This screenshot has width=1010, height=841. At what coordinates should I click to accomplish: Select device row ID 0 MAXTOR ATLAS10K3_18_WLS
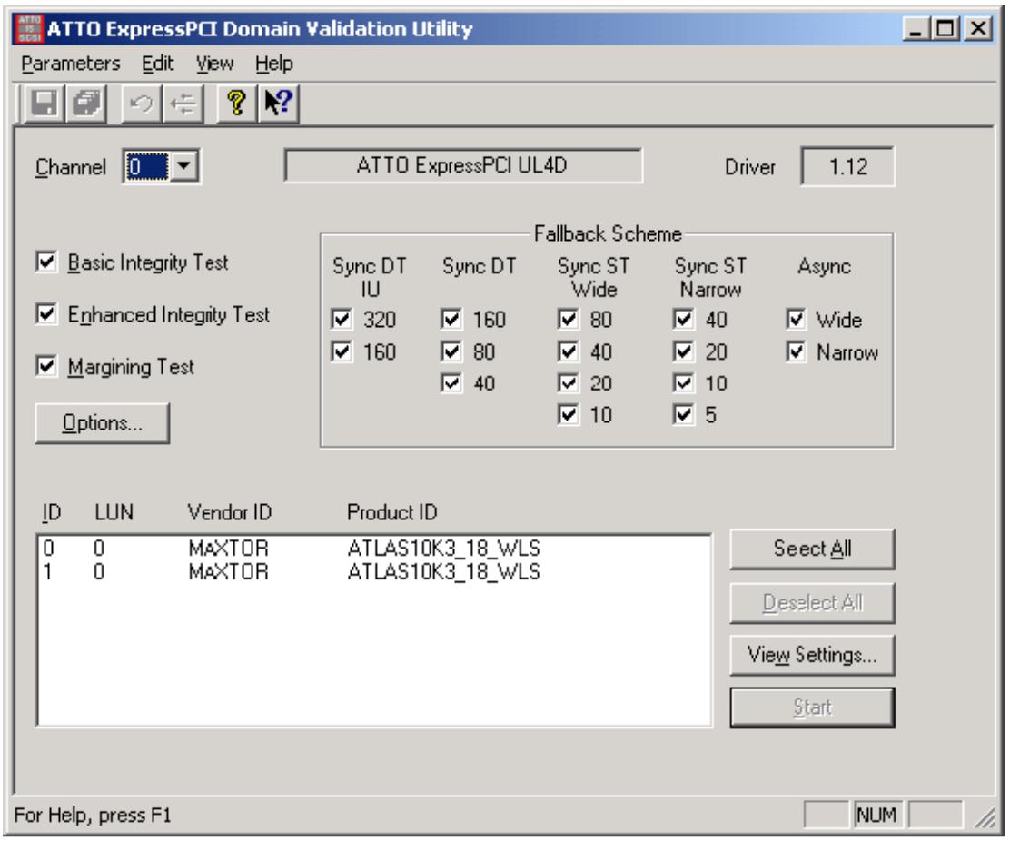pos(373,548)
